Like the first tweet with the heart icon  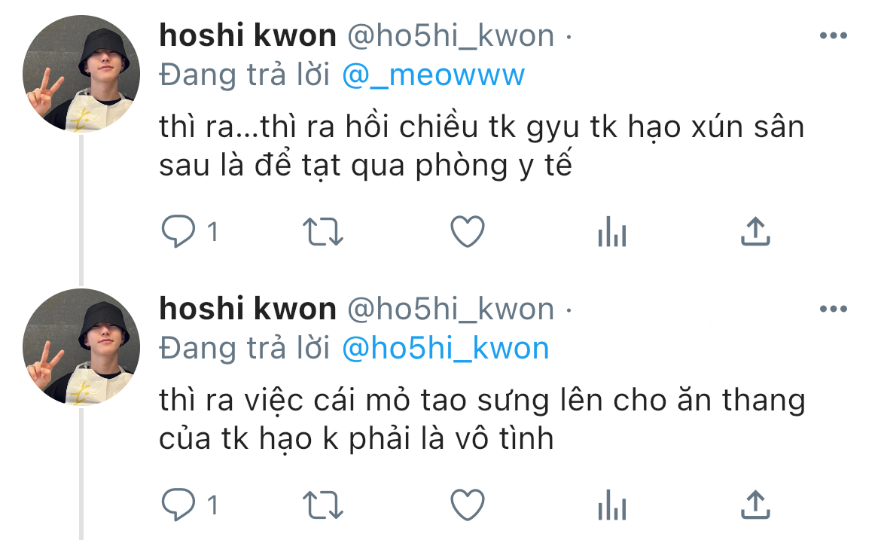point(468,231)
